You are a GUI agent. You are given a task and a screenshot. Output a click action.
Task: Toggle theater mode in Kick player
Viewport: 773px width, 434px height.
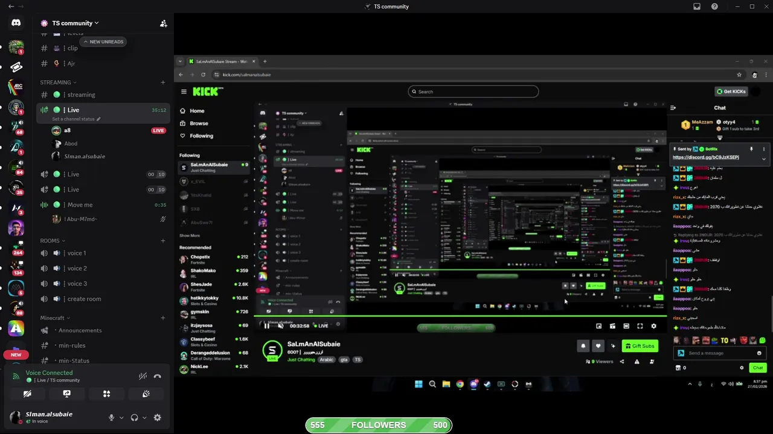(x=626, y=326)
